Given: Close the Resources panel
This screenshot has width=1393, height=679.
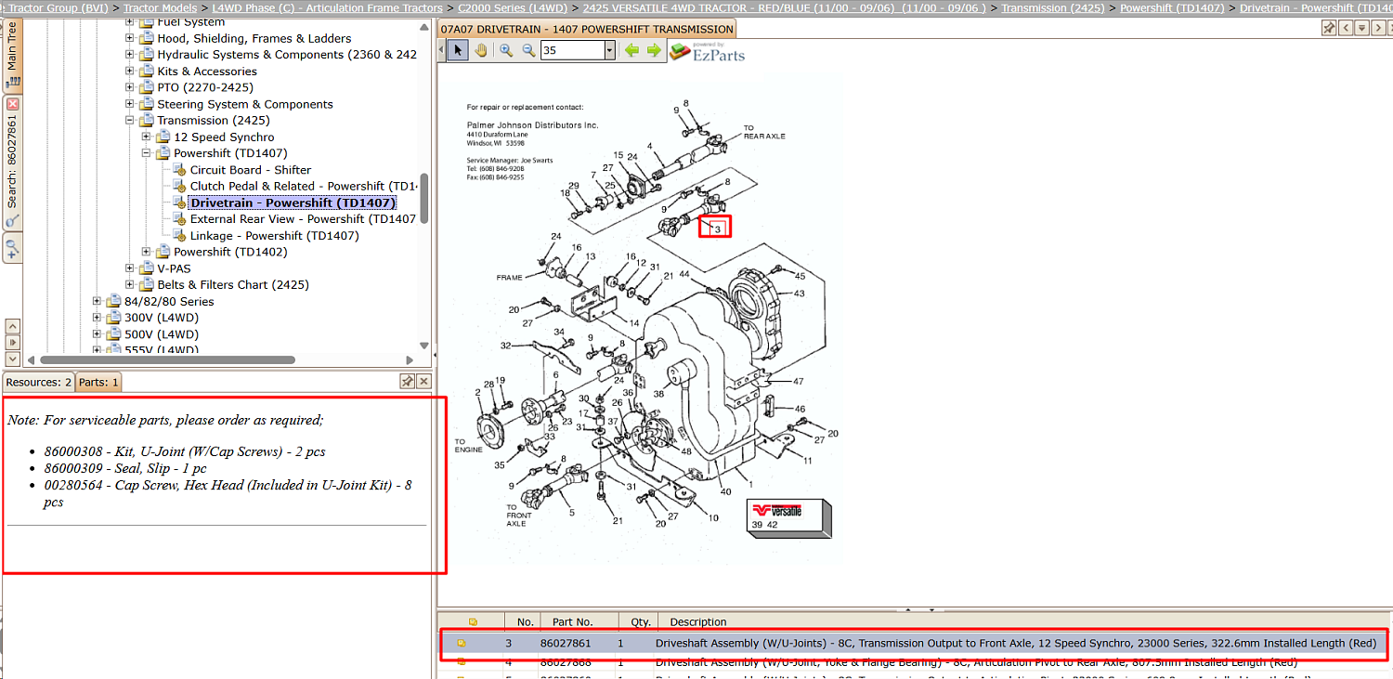Looking at the screenshot, I should (x=423, y=382).
